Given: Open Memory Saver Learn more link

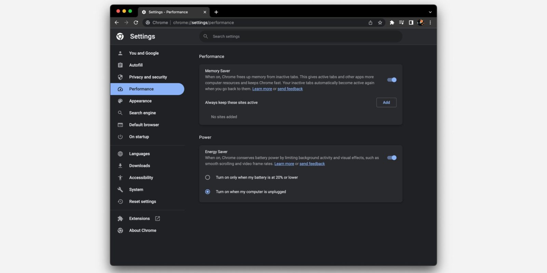Looking at the screenshot, I should tap(262, 89).
